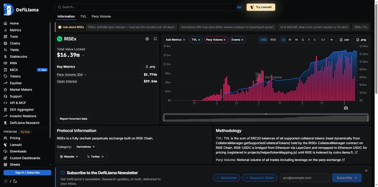
Task: Open DefiLlama Research in sidebar
Action: 25,123
